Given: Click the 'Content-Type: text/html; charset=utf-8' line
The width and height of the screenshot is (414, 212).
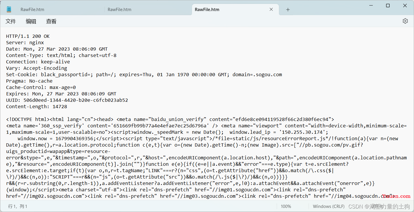Looking at the screenshot, I should click(x=61, y=56).
